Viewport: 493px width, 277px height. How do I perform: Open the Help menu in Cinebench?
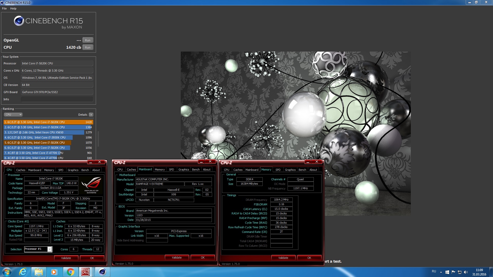(13, 8)
